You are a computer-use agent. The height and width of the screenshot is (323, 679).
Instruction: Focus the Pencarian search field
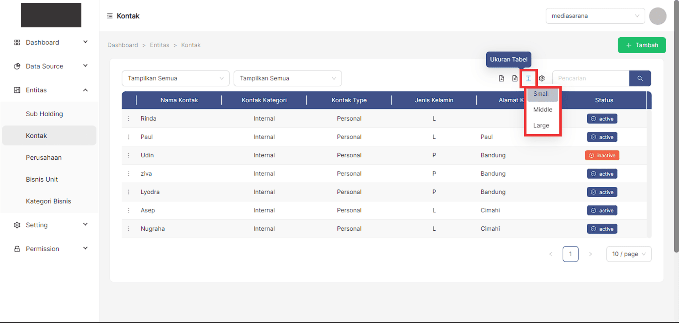point(590,78)
